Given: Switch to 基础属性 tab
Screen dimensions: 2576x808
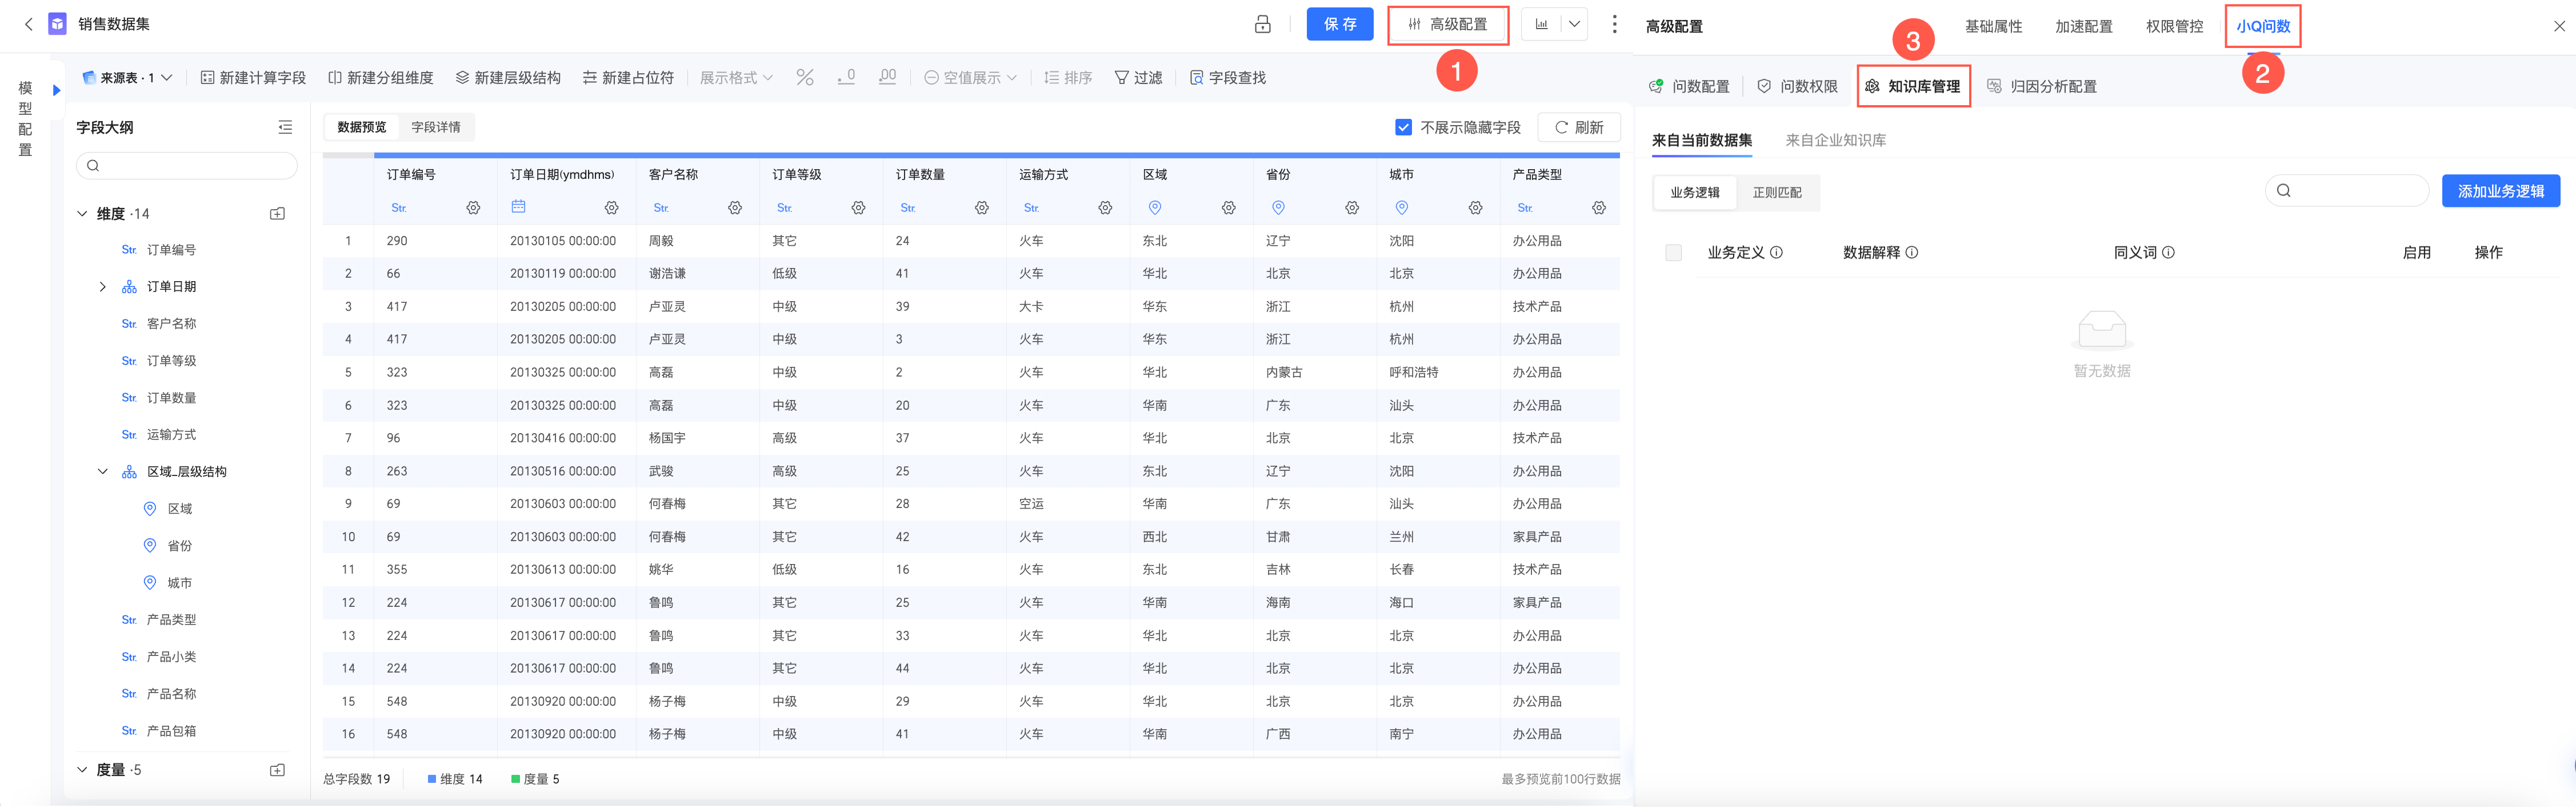Looking at the screenshot, I should click(1993, 26).
